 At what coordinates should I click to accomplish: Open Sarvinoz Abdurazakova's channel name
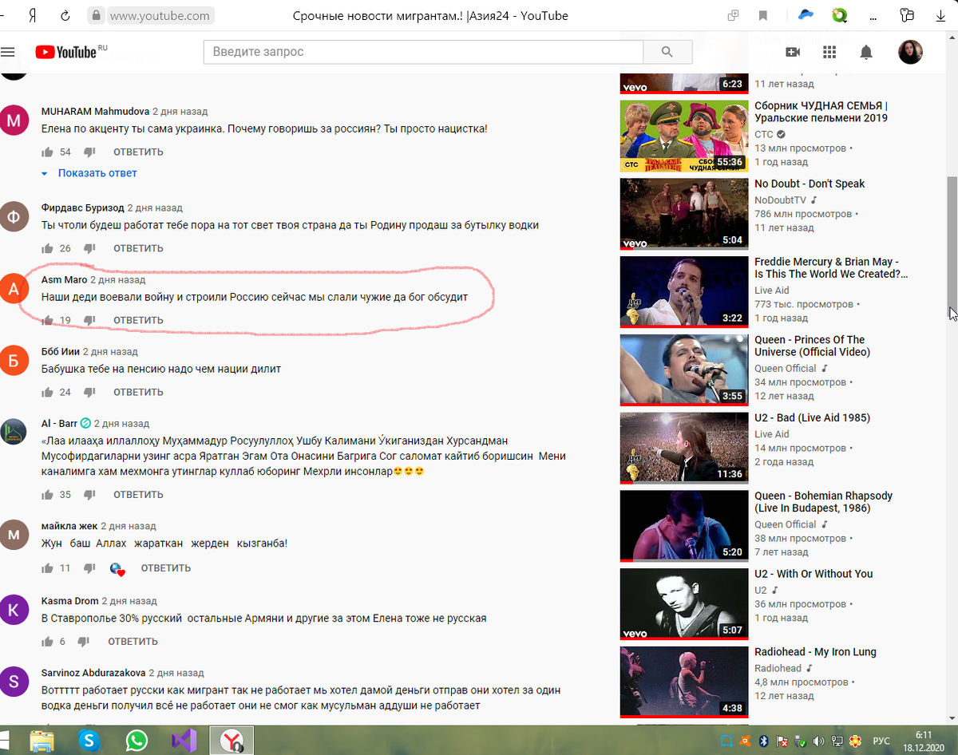93,673
